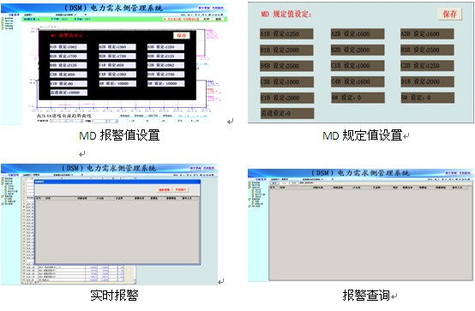The image size is (475, 311).
Task: Click 保存 in the black MD 报警值 panel
Action: 182,35
